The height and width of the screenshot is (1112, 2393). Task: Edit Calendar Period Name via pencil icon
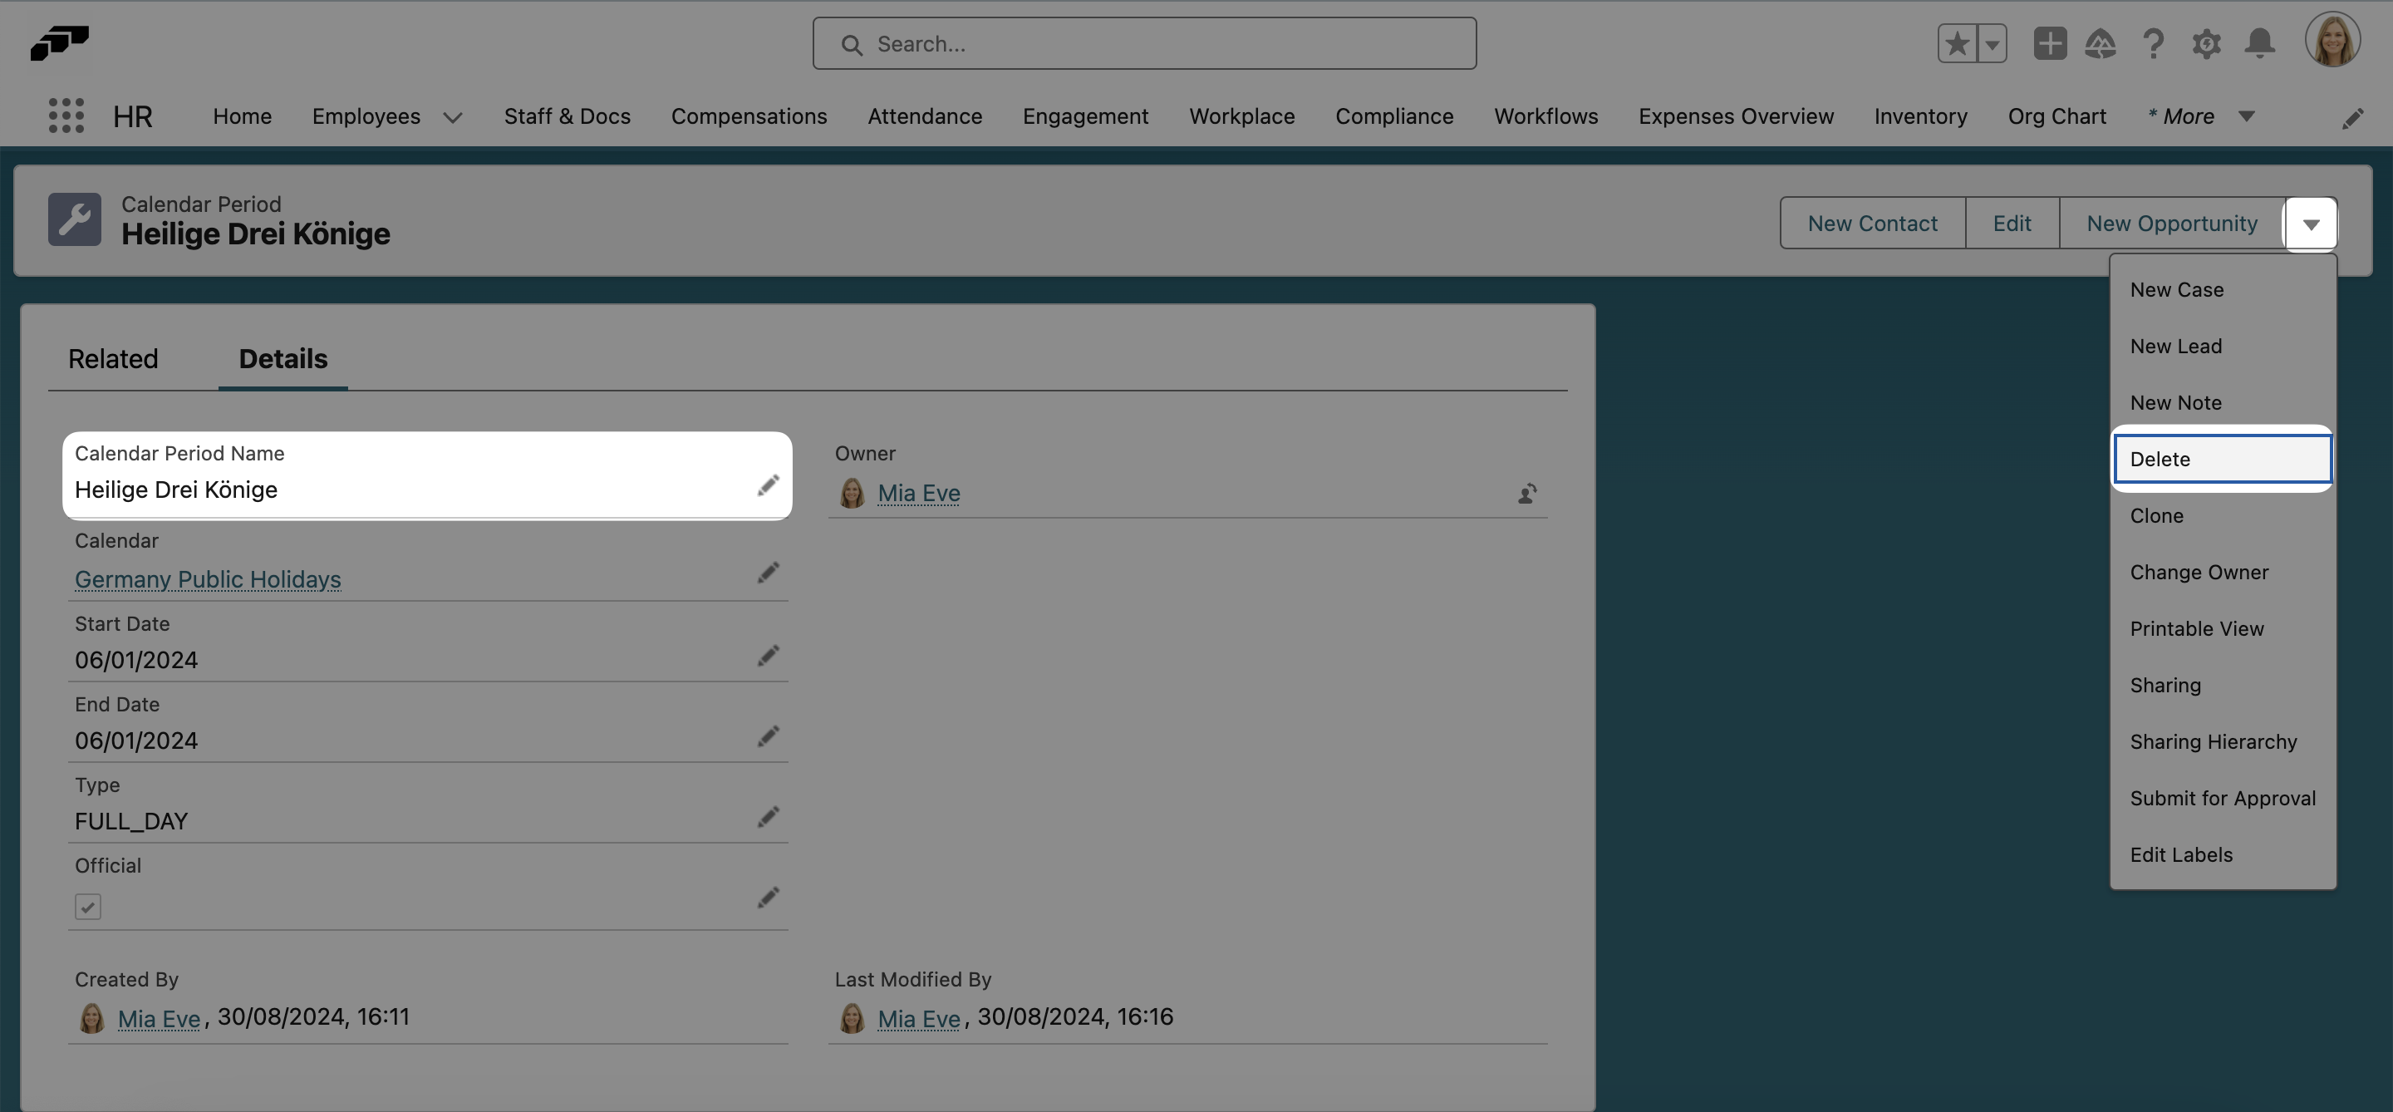[x=769, y=484]
